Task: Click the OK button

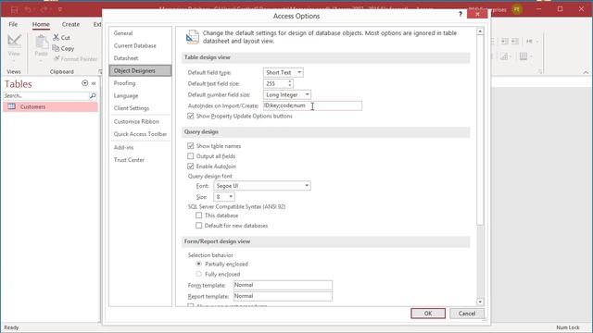Action: (x=428, y=314)
